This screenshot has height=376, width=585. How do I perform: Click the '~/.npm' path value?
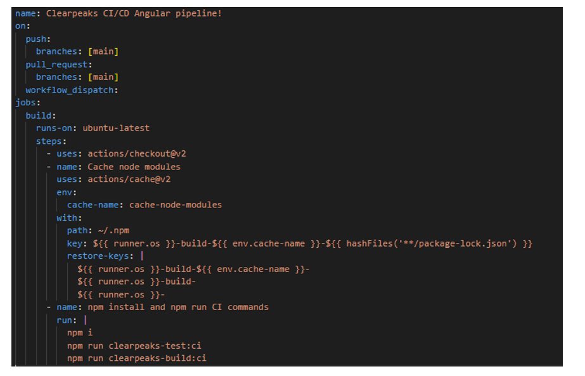(113, 231)
